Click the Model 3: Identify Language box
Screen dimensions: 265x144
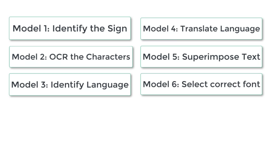(x=70, y=85)
